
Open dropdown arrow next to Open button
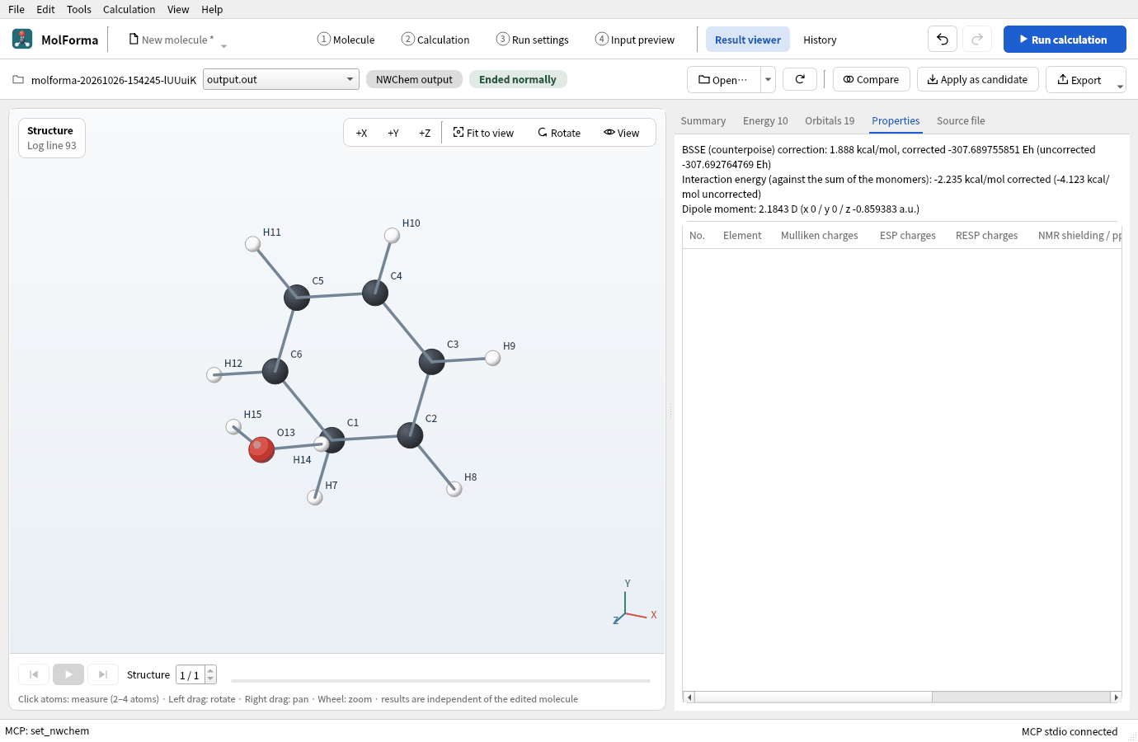(768, 79)
